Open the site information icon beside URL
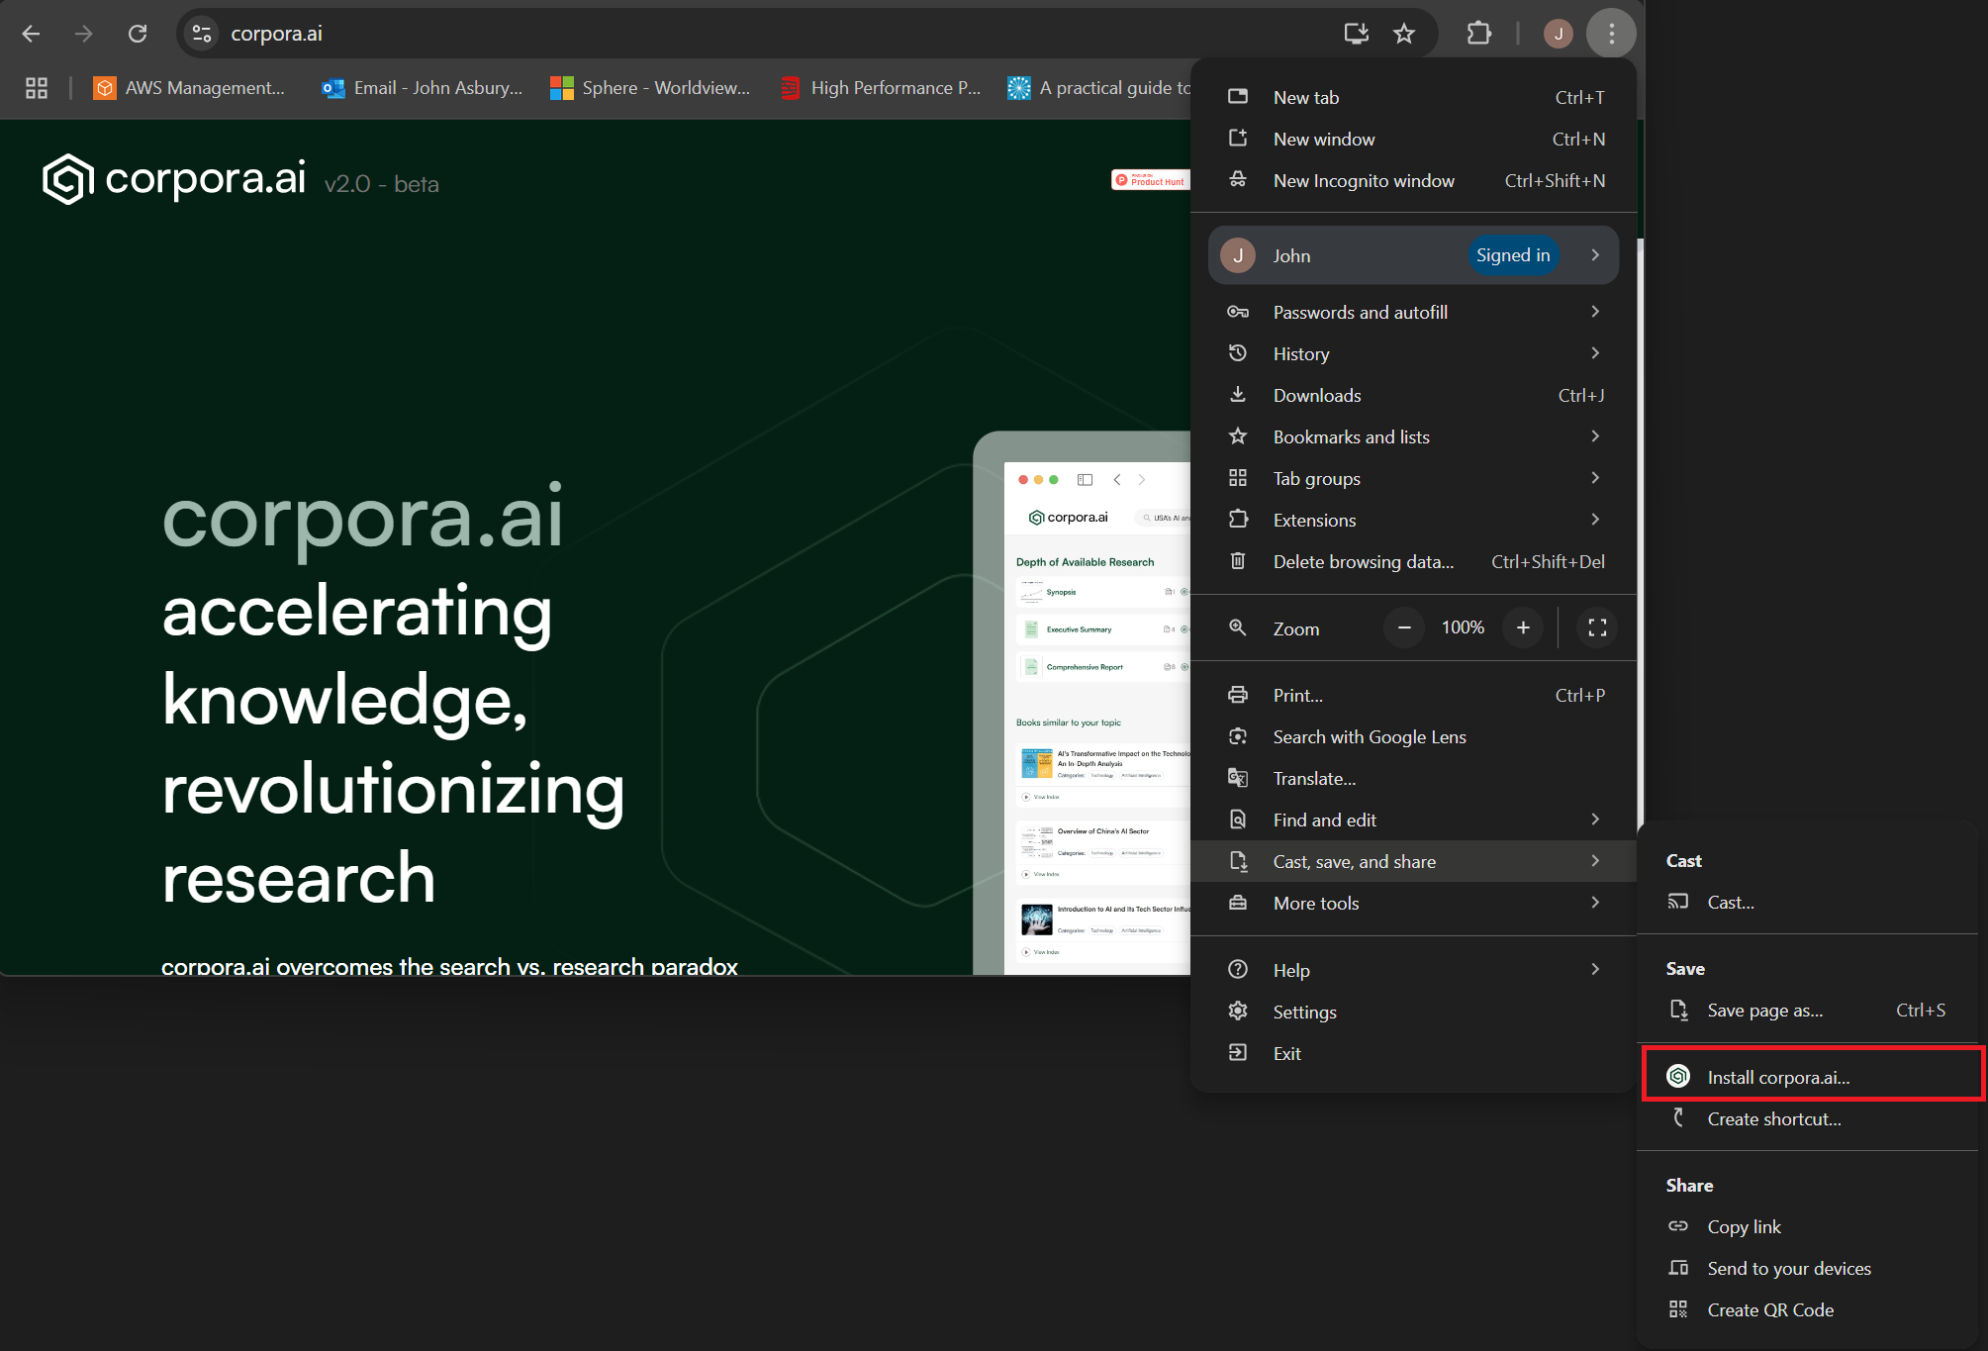Image resolution: width=1988 pixels, height=1351 pixels. [202, 34]
